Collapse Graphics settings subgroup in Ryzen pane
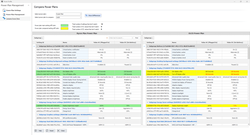Viewport: 250px width, 135px height. 37,115
